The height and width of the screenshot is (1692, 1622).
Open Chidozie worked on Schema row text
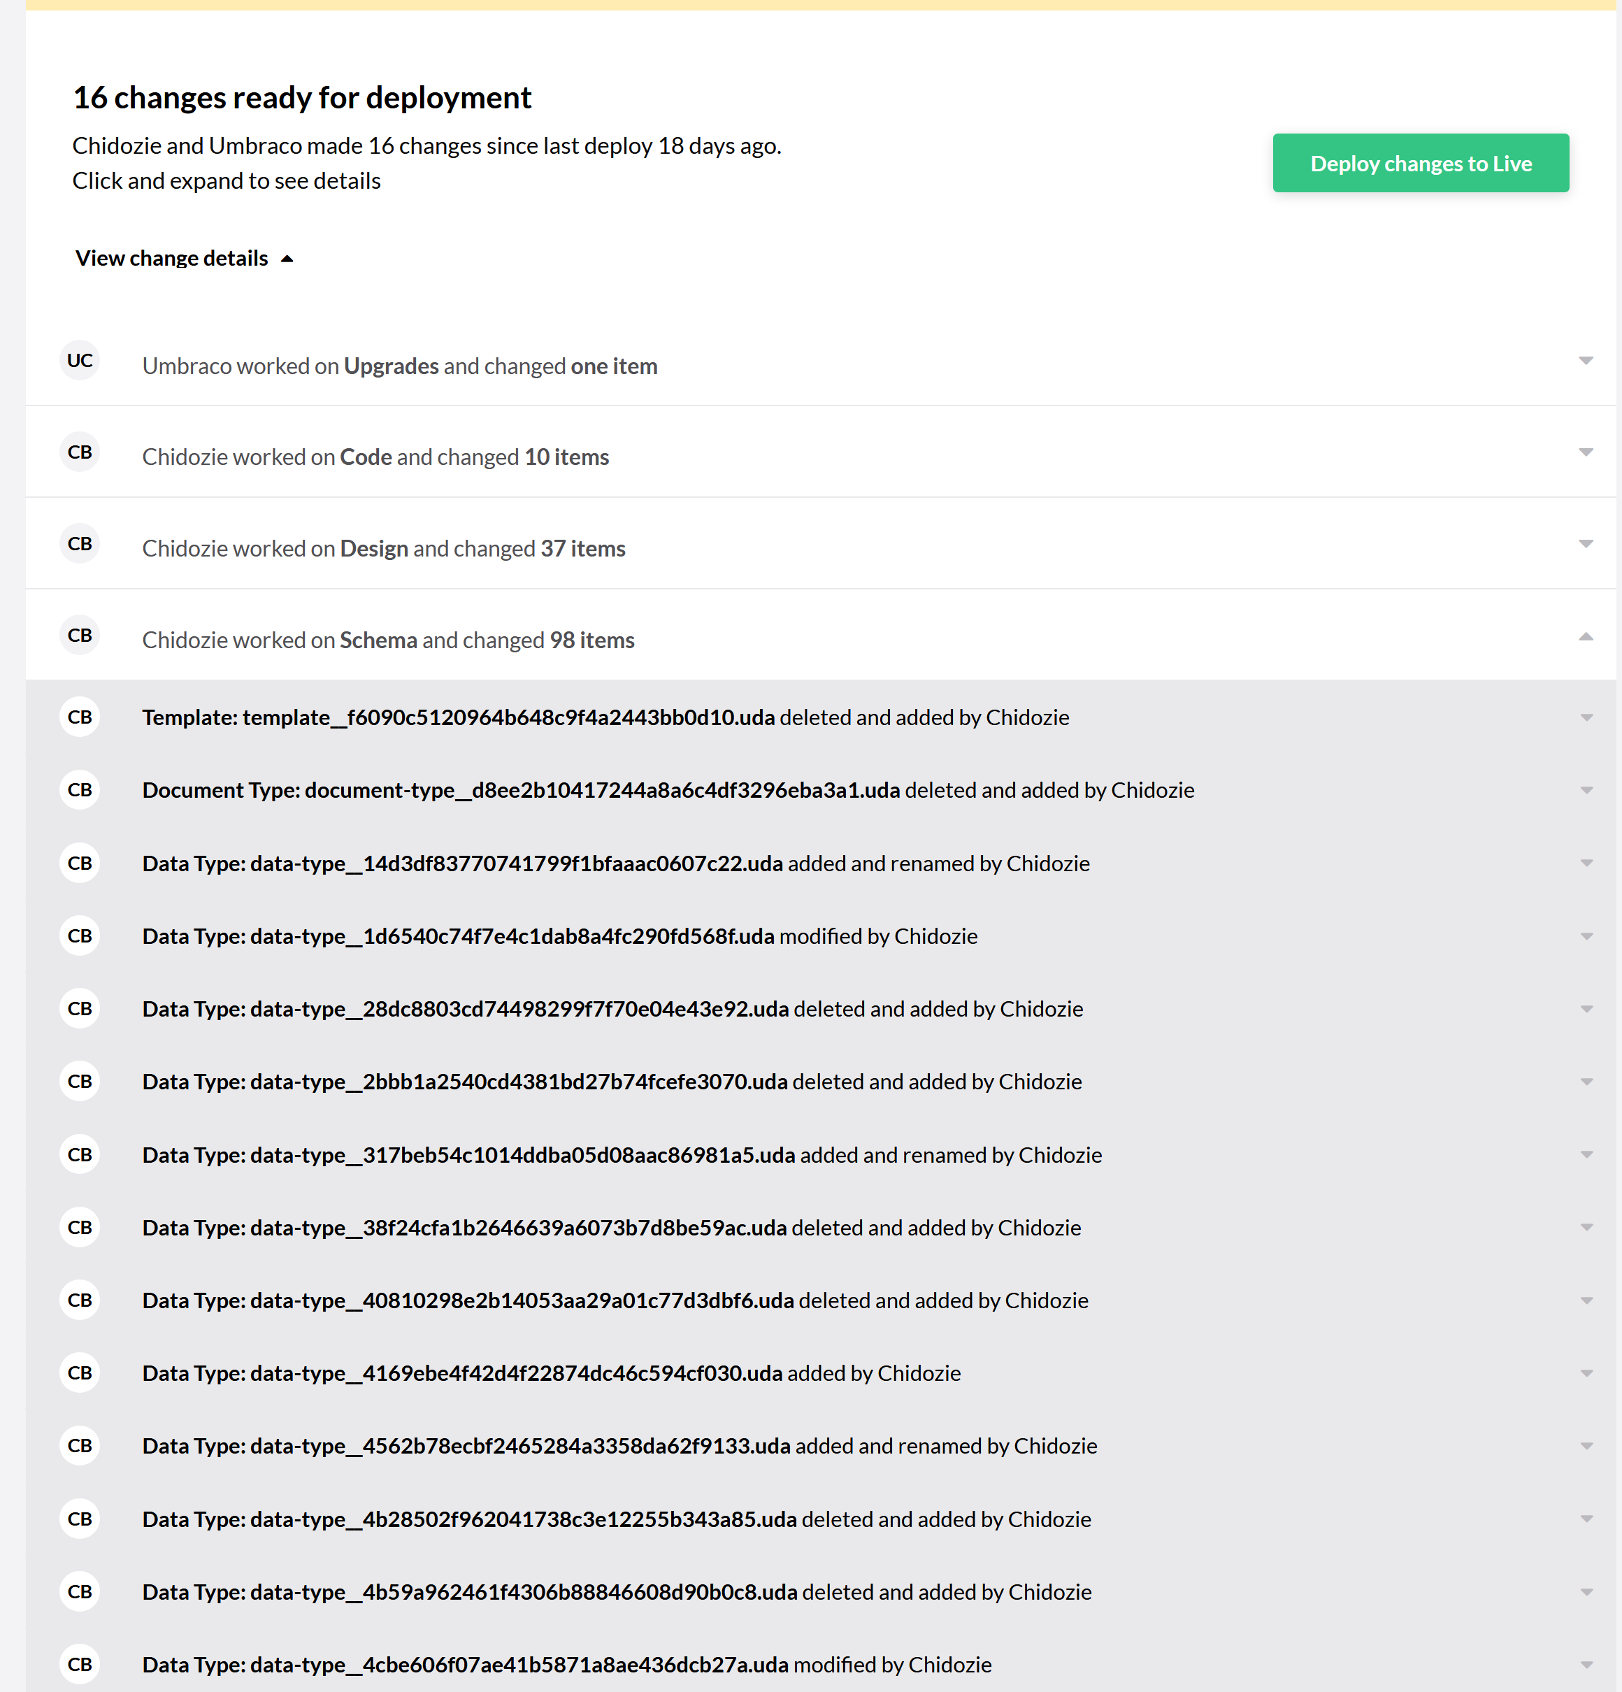387,640
